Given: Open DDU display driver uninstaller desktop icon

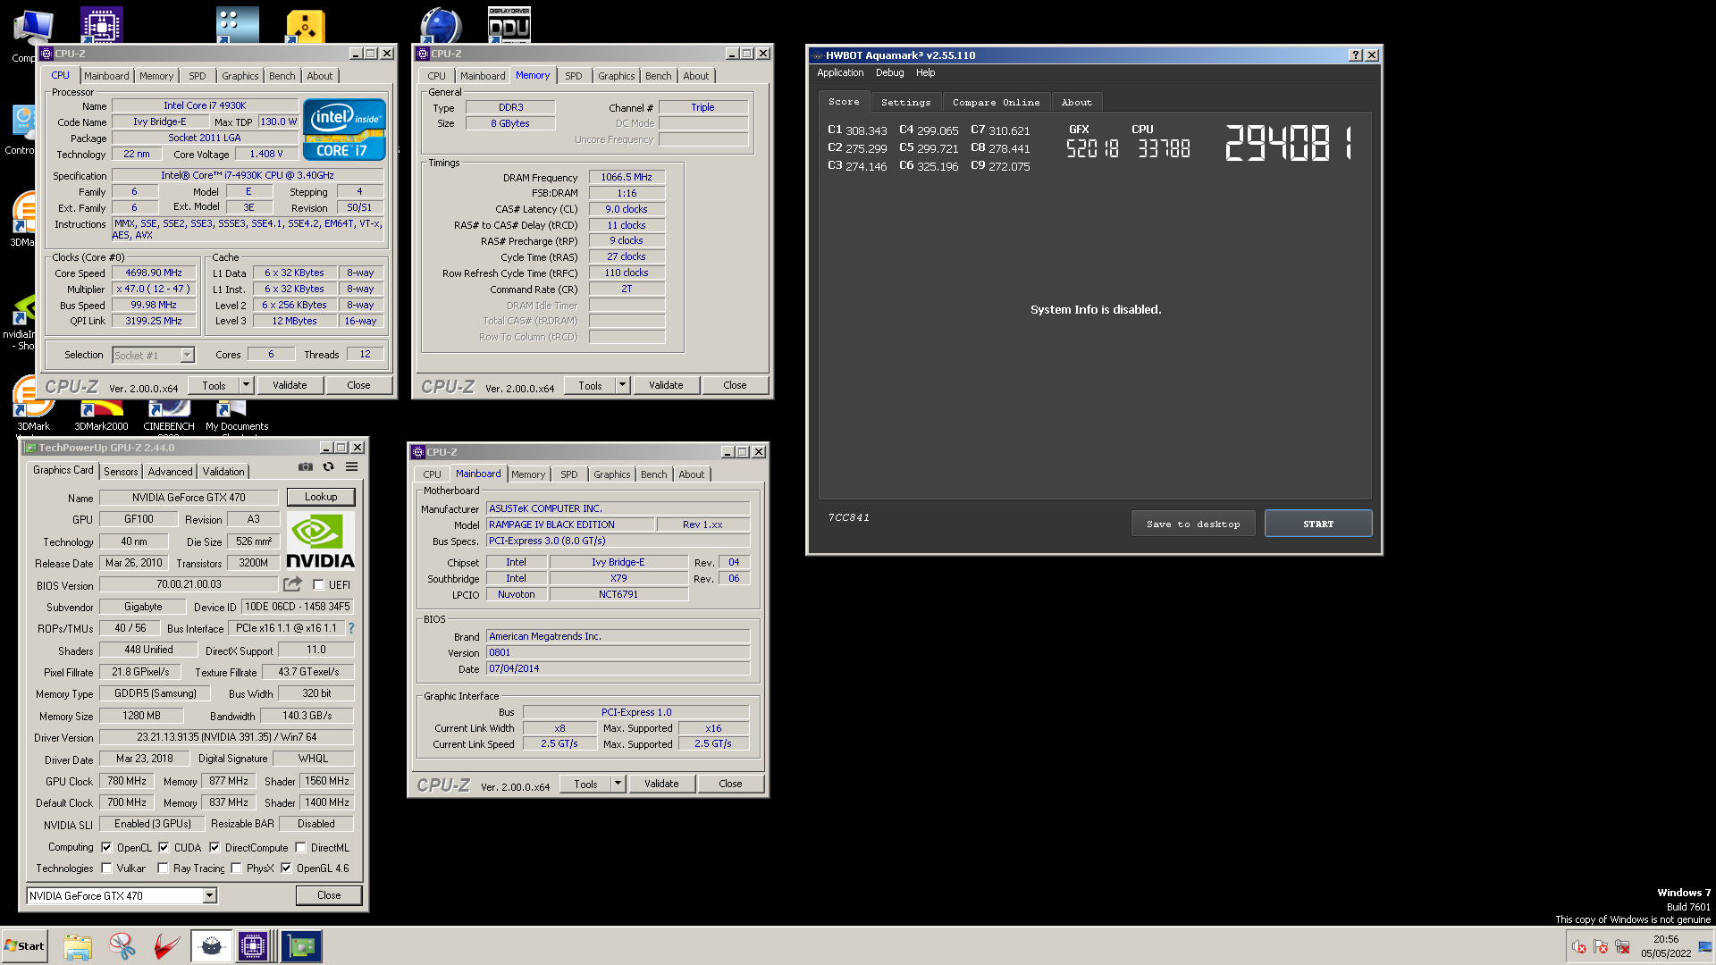Looking at the screenshot, I should (509, 24).
